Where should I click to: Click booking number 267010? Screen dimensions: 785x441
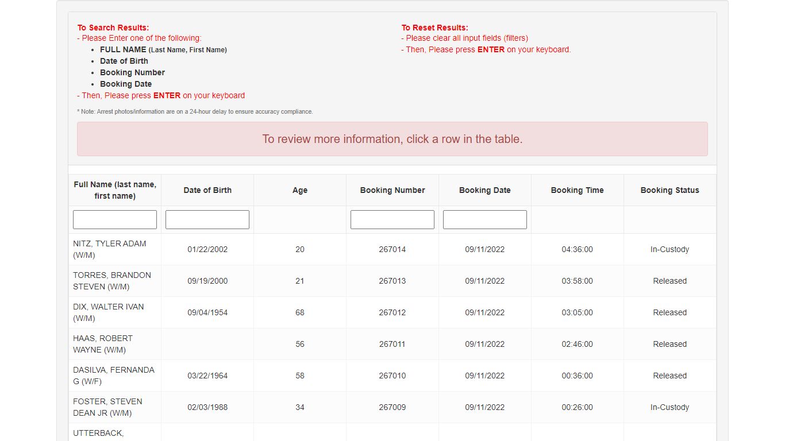coord(392,376)
